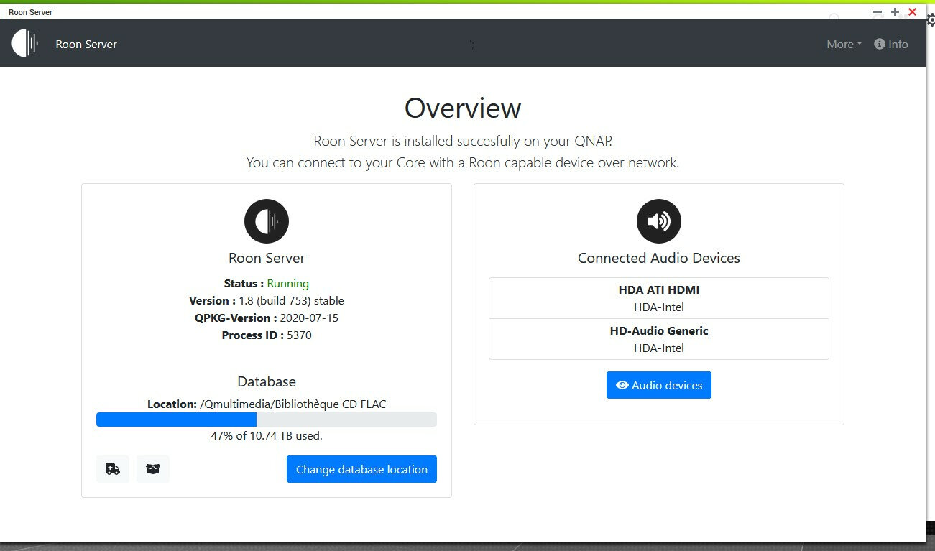Screen dimensions: 935x551
Task: Click the Roon Server window title text
Action: (30, 12)
